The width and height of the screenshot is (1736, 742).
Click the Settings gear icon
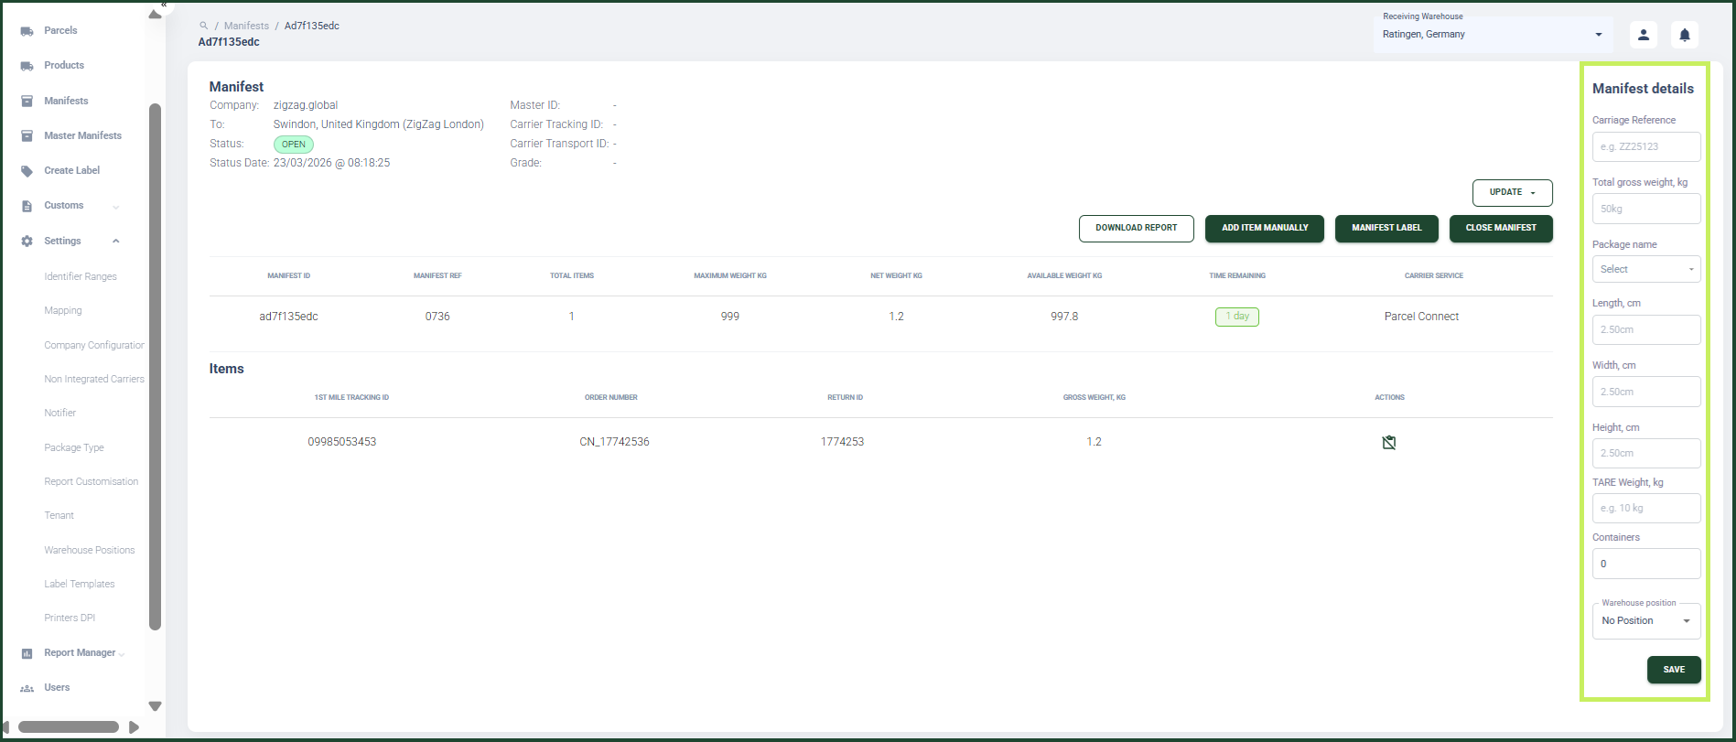(27, 241)
